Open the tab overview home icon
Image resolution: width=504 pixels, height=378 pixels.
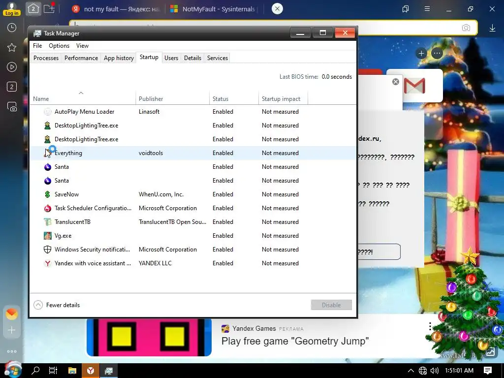pyautogui.click(x=33, y=9)
